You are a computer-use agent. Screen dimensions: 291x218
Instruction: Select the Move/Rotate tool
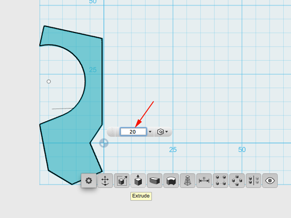pos(105,181)
